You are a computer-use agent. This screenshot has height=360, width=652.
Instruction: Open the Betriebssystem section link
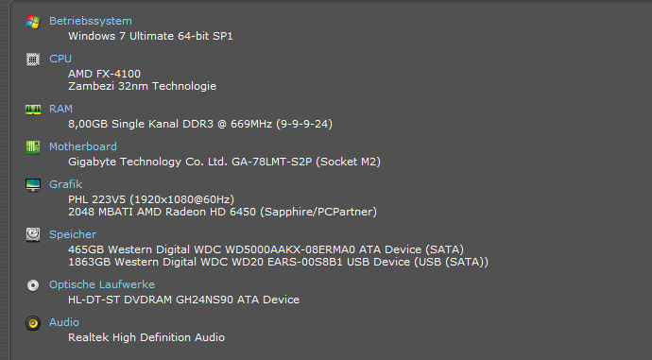[x=90, y=21]
